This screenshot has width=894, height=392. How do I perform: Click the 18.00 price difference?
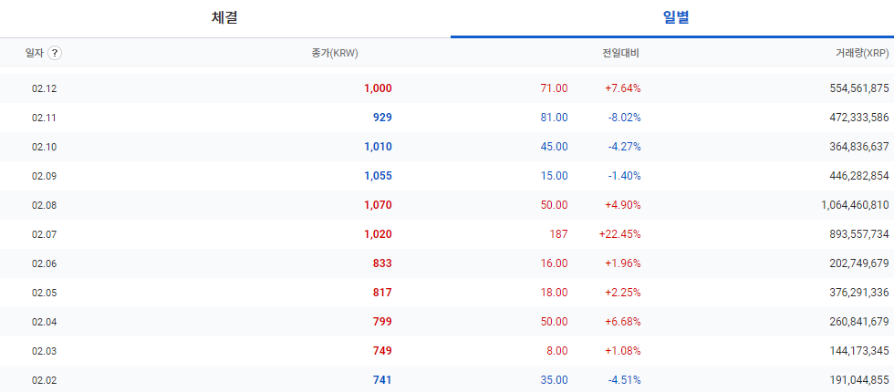click(x=554, y=293)
